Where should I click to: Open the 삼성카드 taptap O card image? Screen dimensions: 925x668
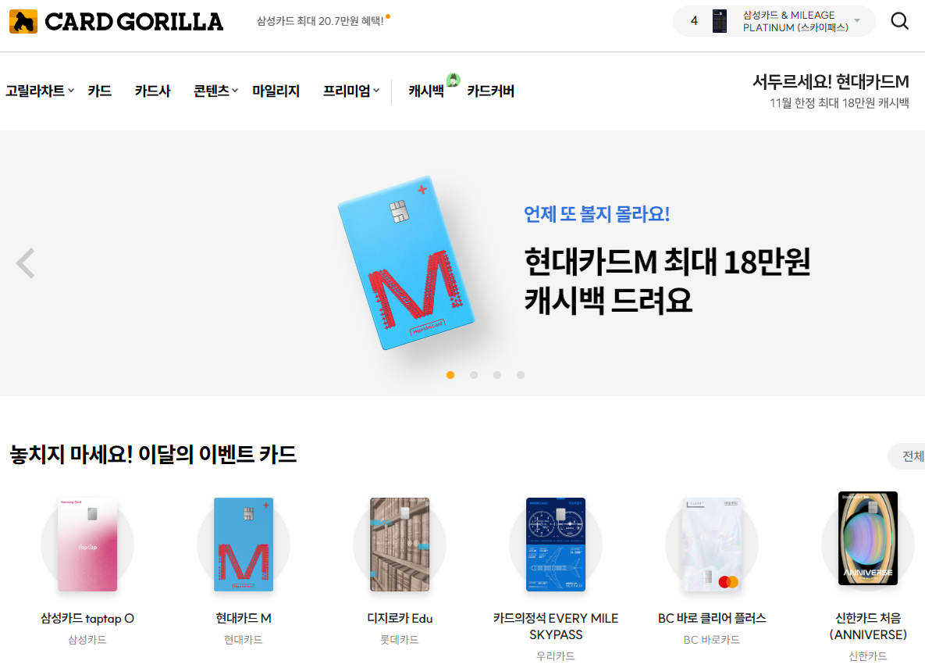pos(87,545)
